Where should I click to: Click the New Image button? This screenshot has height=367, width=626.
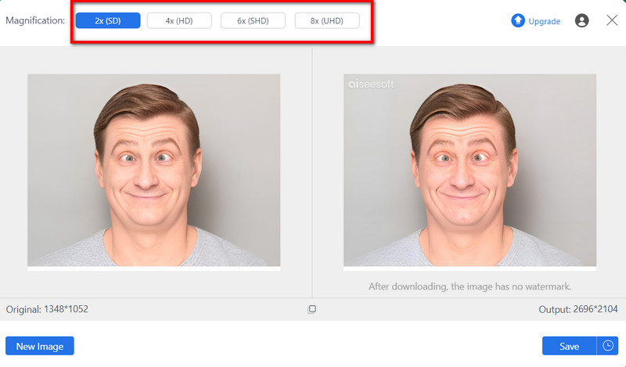40,346
